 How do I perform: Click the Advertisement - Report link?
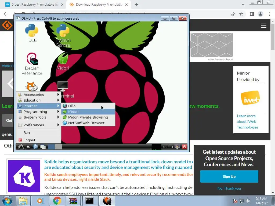tap(220, 59)
